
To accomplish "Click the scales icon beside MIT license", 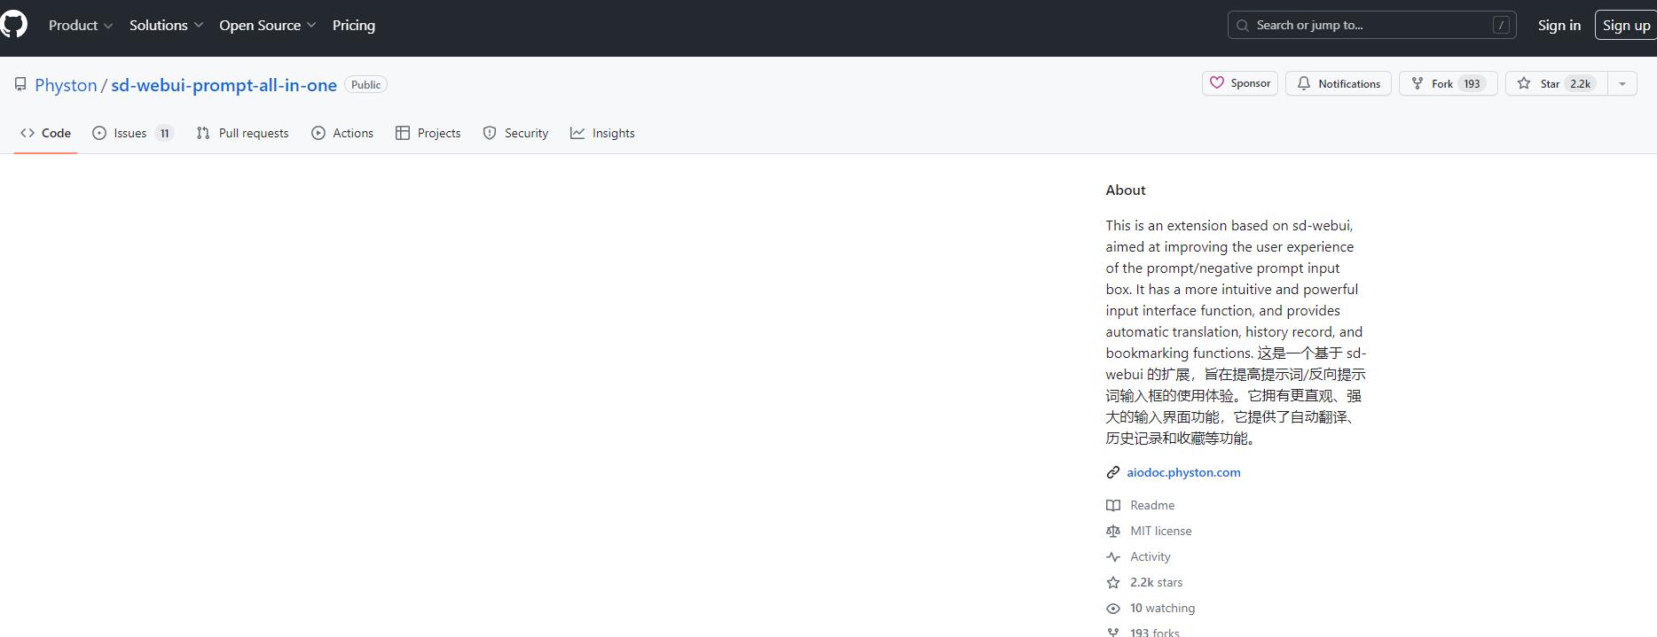I will point(1113,531).
